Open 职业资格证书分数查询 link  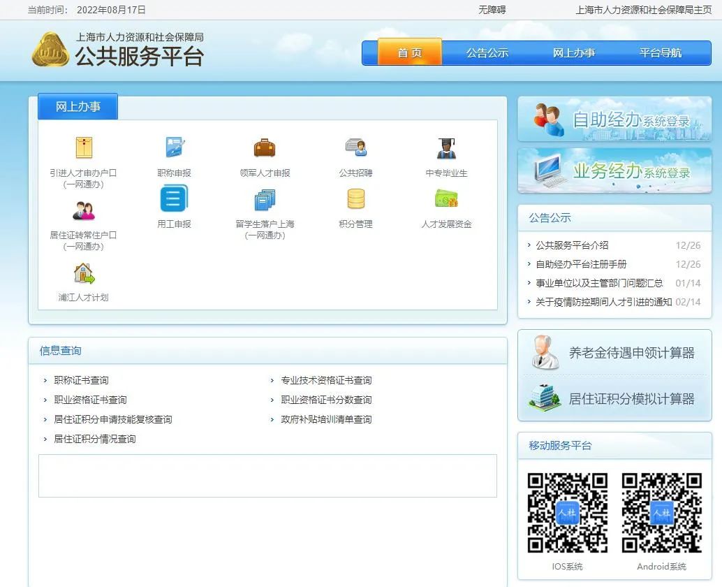click(326, 400)
